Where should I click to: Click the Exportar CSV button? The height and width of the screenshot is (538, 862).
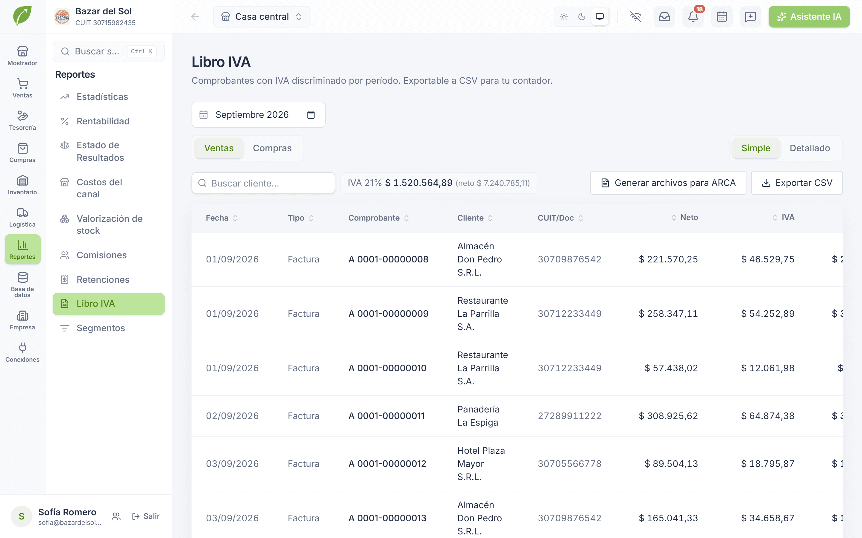[x=797, y=183]
